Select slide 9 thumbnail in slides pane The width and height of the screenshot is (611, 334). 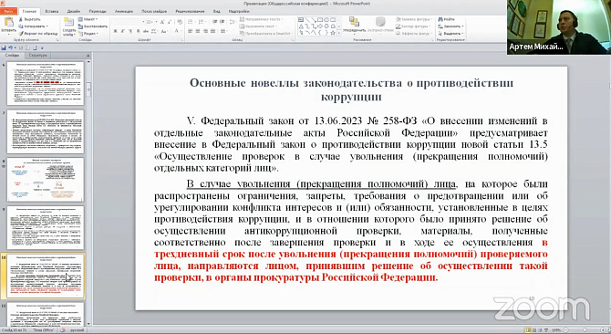(46, 227)
